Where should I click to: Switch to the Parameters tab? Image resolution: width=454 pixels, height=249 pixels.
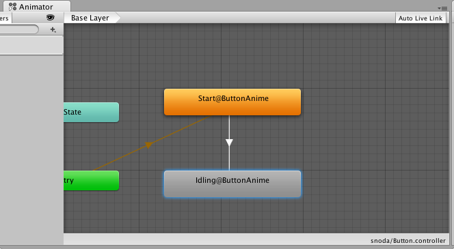(x=5, y=18)
